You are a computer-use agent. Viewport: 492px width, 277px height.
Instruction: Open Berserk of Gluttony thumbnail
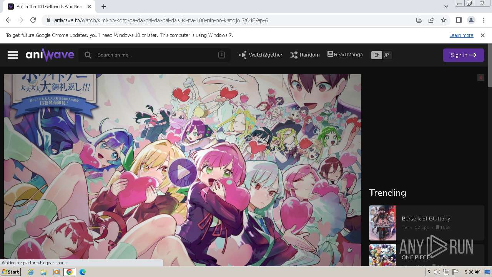(382, 223)
